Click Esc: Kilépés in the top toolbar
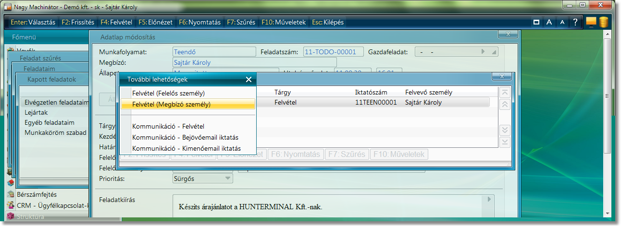The width and height of the screenshot is (621, 227). coord(328,22)
